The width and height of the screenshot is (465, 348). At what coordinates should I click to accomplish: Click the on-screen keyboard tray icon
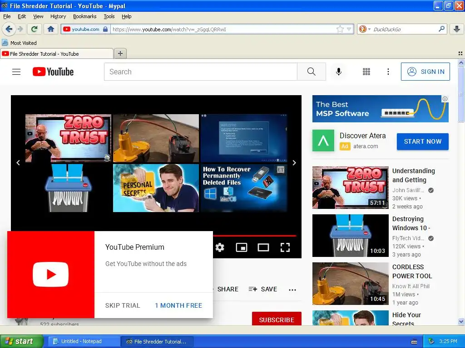click(414, 342)
